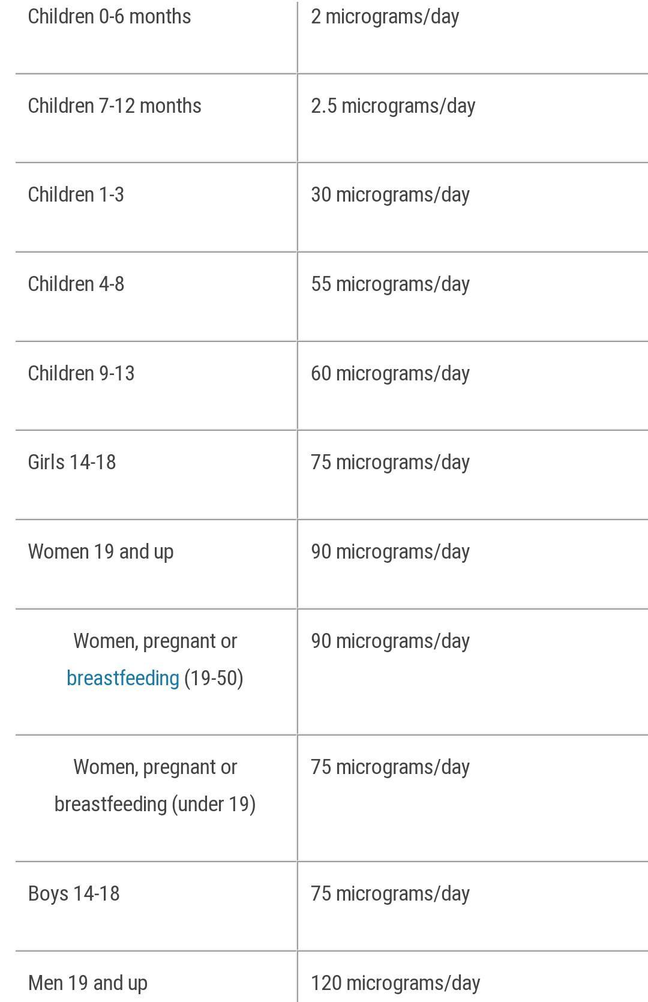The height and width of the screenshot is (1002, 648).
Task: Select the "55 micrograms/day" value
Action: pos(390,284)
